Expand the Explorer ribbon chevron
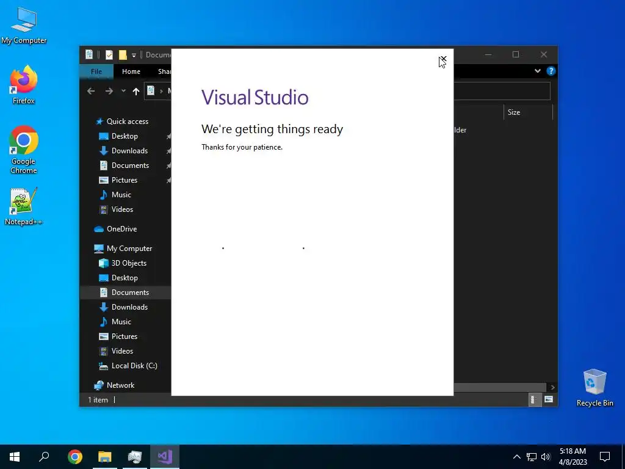 [537, 71]
